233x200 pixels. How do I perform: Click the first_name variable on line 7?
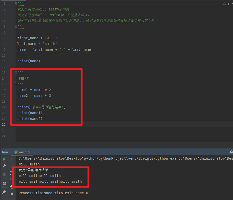[x=28, y=38]
